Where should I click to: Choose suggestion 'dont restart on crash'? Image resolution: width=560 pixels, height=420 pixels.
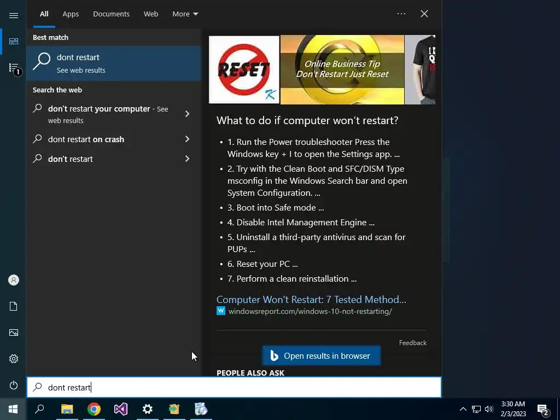(x=86, y=139)
